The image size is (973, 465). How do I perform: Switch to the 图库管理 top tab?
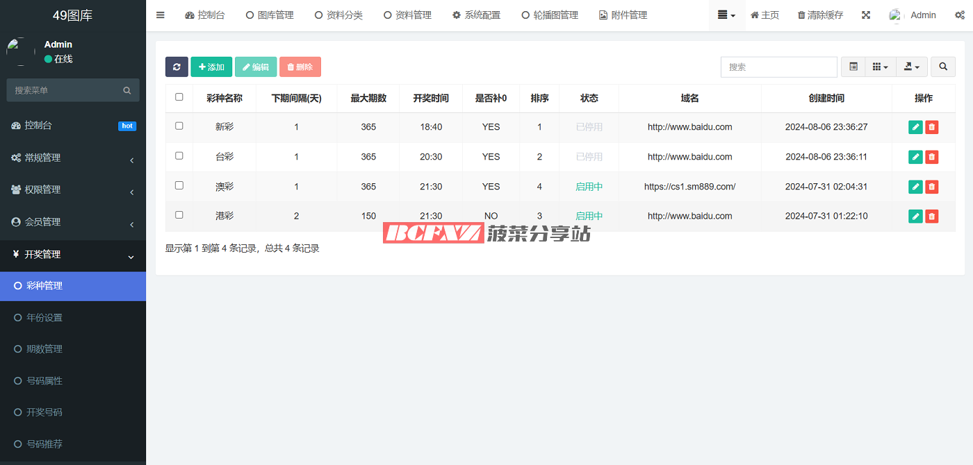pyautogui.click(x=270, y=15)
